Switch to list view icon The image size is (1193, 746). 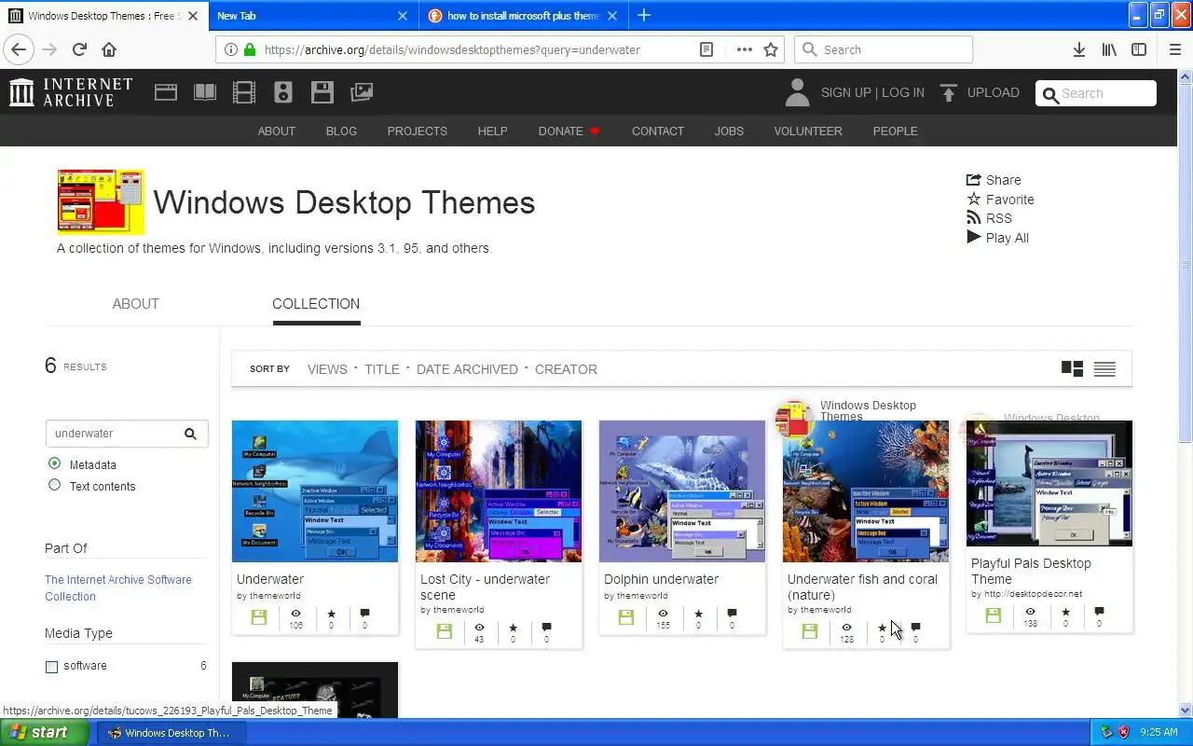[1104, 369]
